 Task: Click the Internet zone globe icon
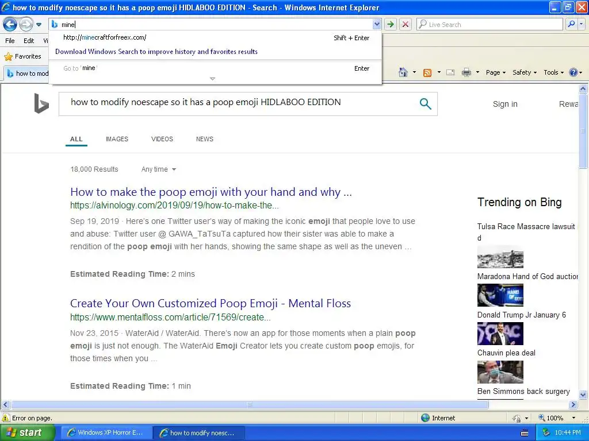pyautogui.click(x=425, y=418)
